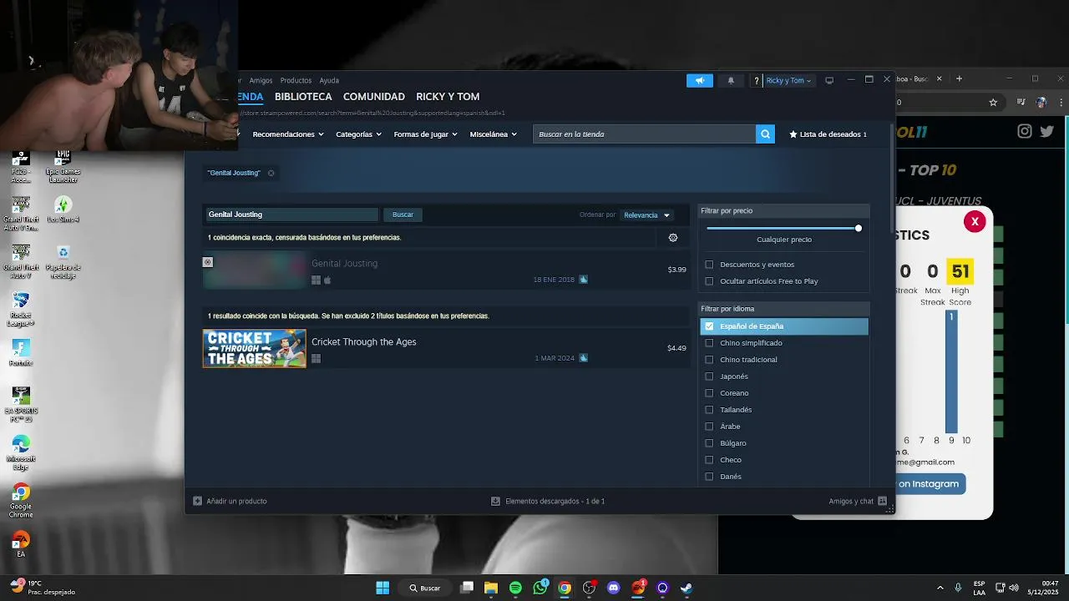
Task: Open the Amigos y chat icon
Action: click(882, 501)
